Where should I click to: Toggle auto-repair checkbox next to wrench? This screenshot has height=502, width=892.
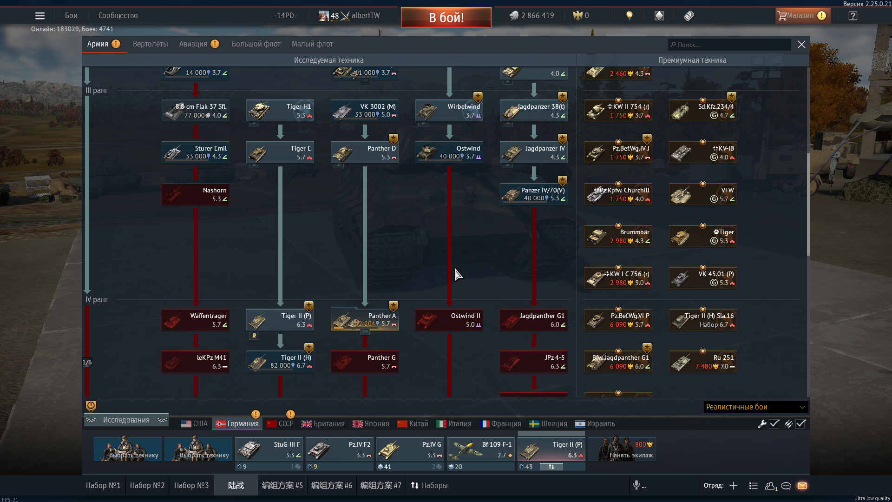(x=774, y=424)
